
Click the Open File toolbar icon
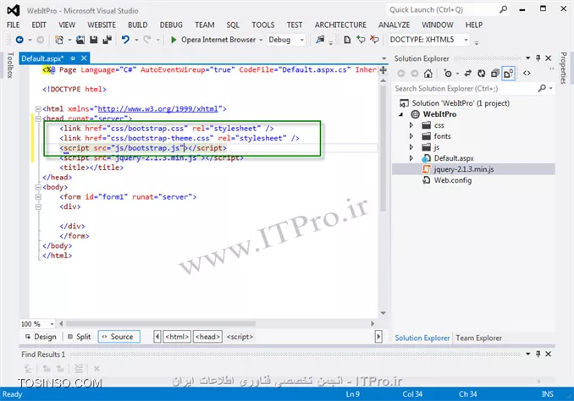point(80,40)
